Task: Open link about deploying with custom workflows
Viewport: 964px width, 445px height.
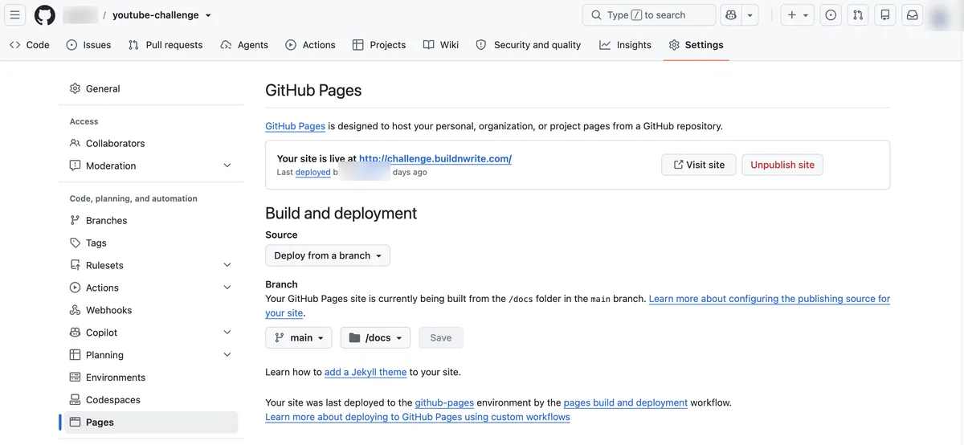Action: 418,417
